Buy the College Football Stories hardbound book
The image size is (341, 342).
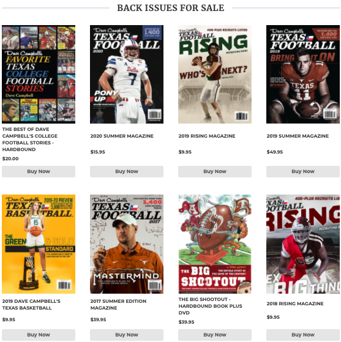(x=39, y=171)
